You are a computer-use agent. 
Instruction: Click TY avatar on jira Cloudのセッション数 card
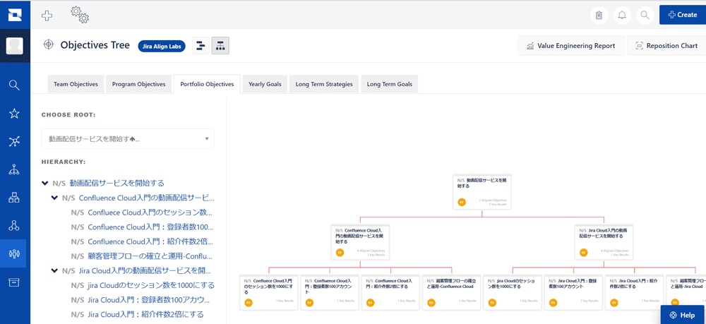coord(492,303)
